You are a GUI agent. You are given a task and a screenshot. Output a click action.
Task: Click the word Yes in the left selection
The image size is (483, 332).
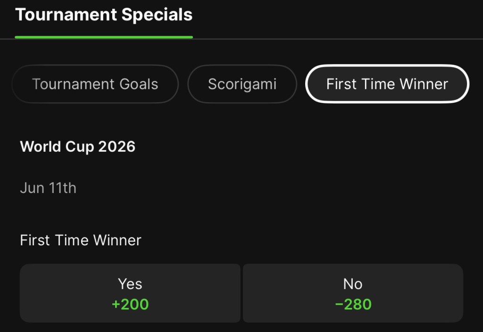point(130,284)
